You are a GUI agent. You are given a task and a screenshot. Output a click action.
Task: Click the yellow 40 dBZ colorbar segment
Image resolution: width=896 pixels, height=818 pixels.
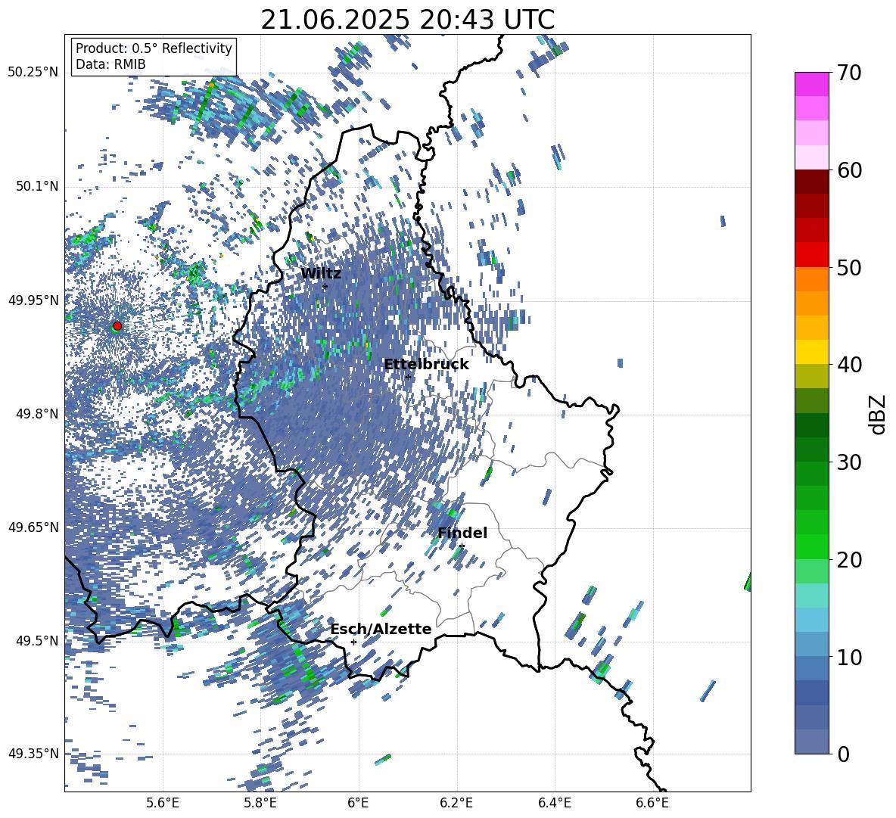tap(811, 352)
